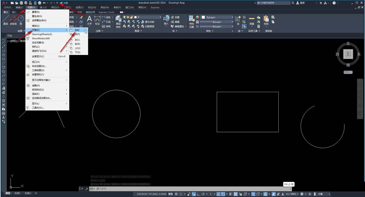The image size is (365, 197).
Task: Click the object color wheel icon
Action: 197,17
